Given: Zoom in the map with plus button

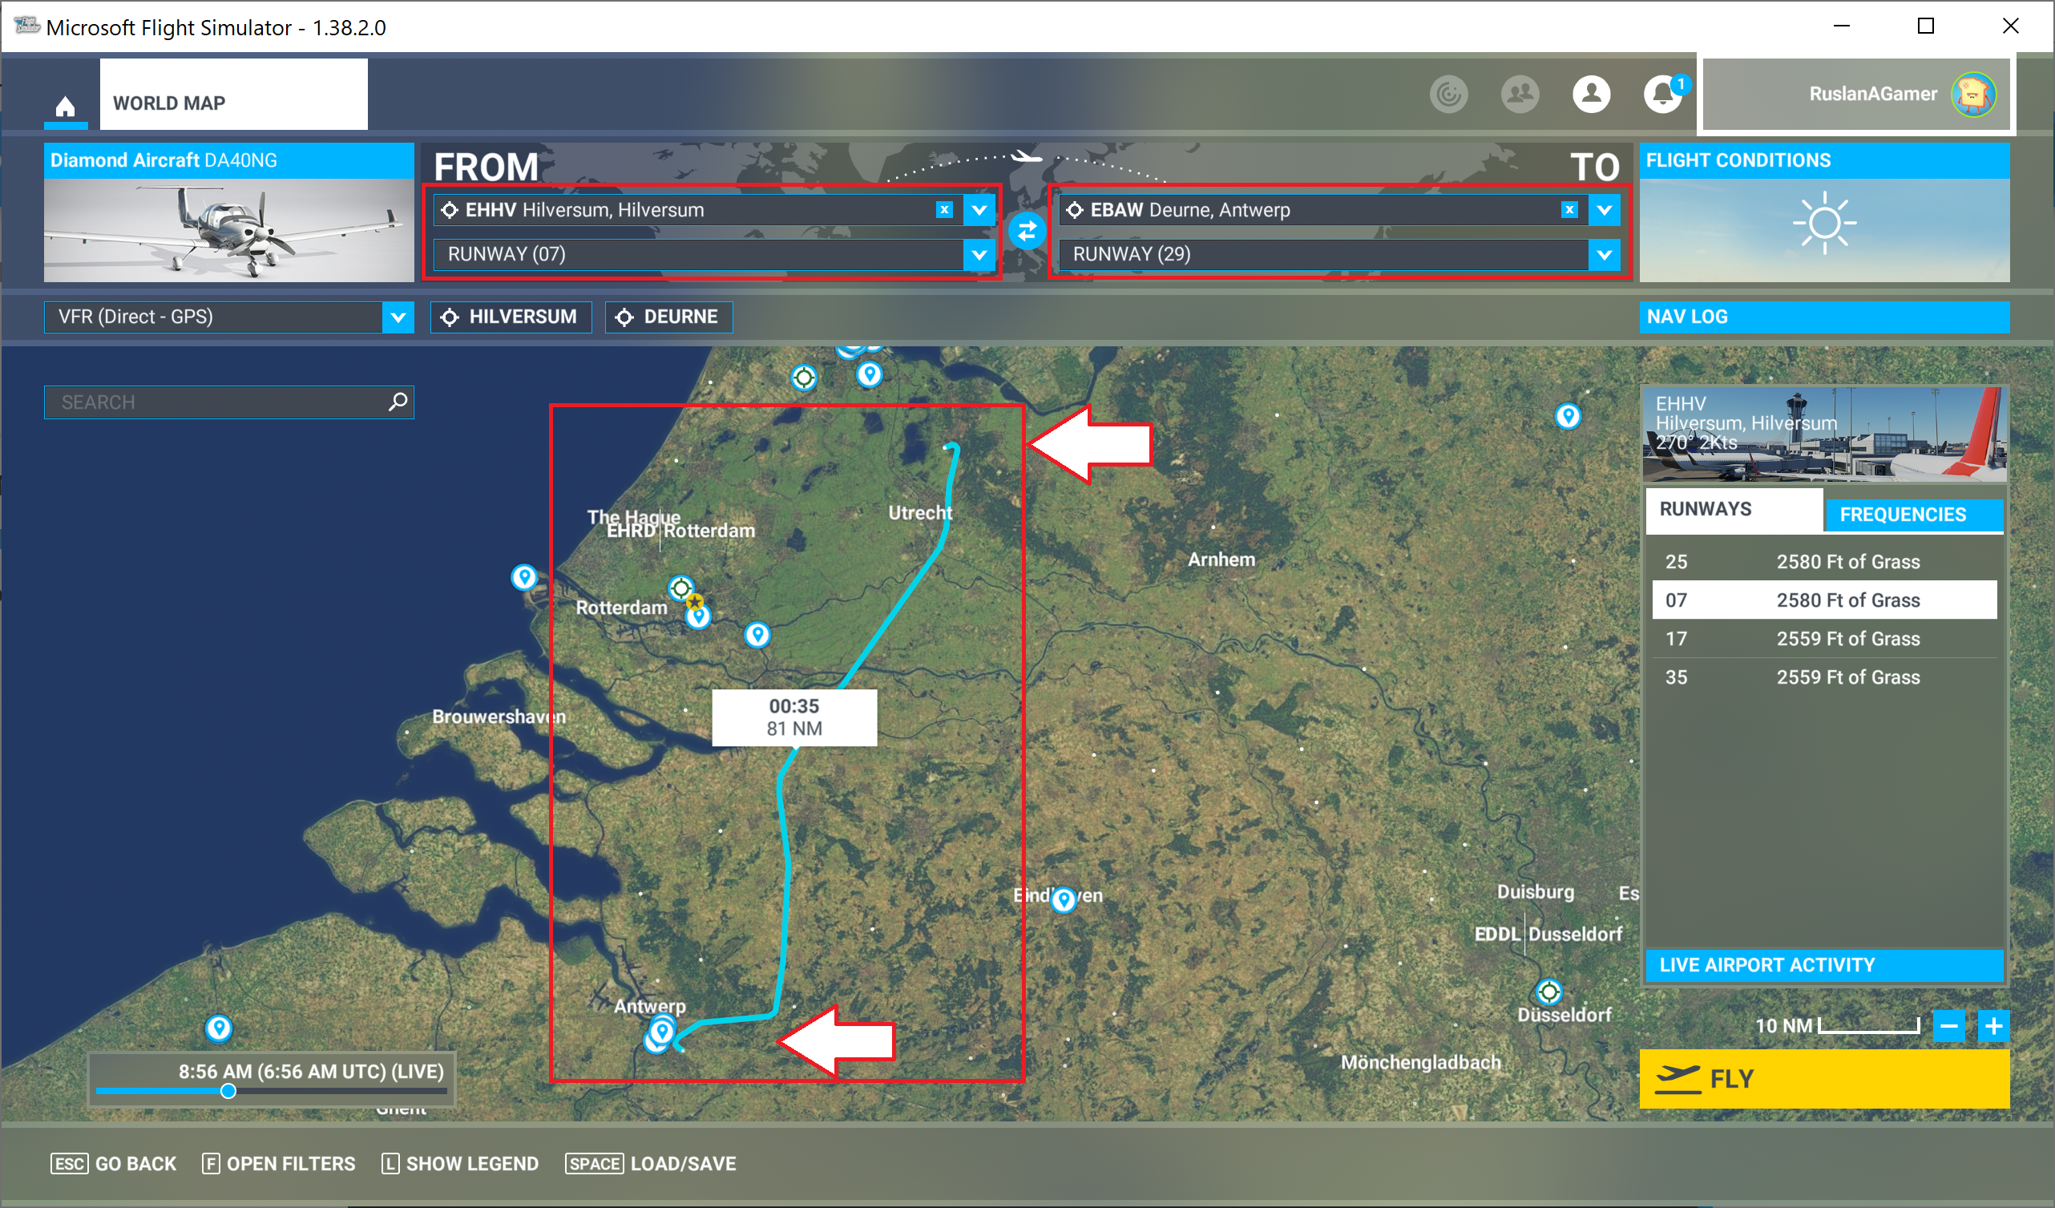Looking at the screenshot, I should (1994, 1026).
